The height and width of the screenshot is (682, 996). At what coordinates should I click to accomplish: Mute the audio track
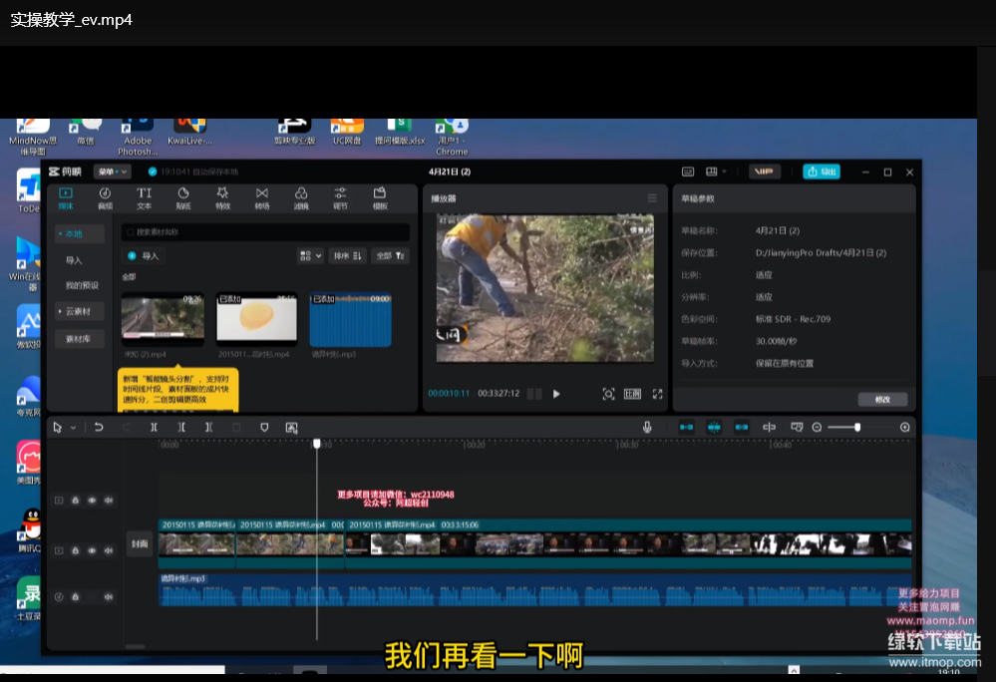point(109,597)
